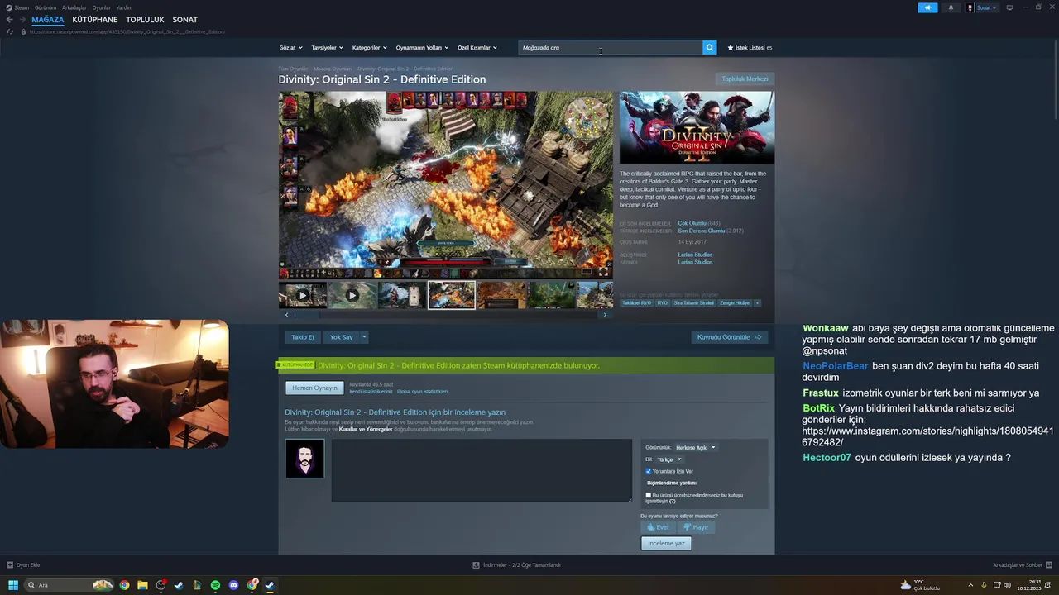1059x595 pixels.
Task: Open the Yok Say dropdown arrow
Action: tap(364, 337)
